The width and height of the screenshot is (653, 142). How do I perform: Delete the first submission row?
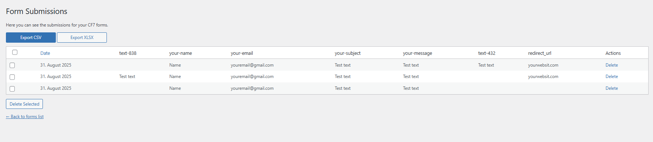[x=612, y=65]
